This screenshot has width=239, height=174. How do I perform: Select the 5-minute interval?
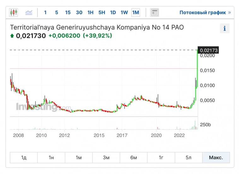(56, 13)
